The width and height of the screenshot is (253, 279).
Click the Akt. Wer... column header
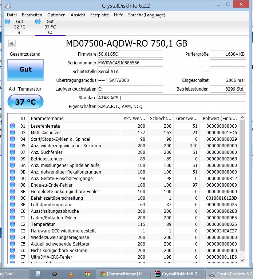tap(134, 119)
